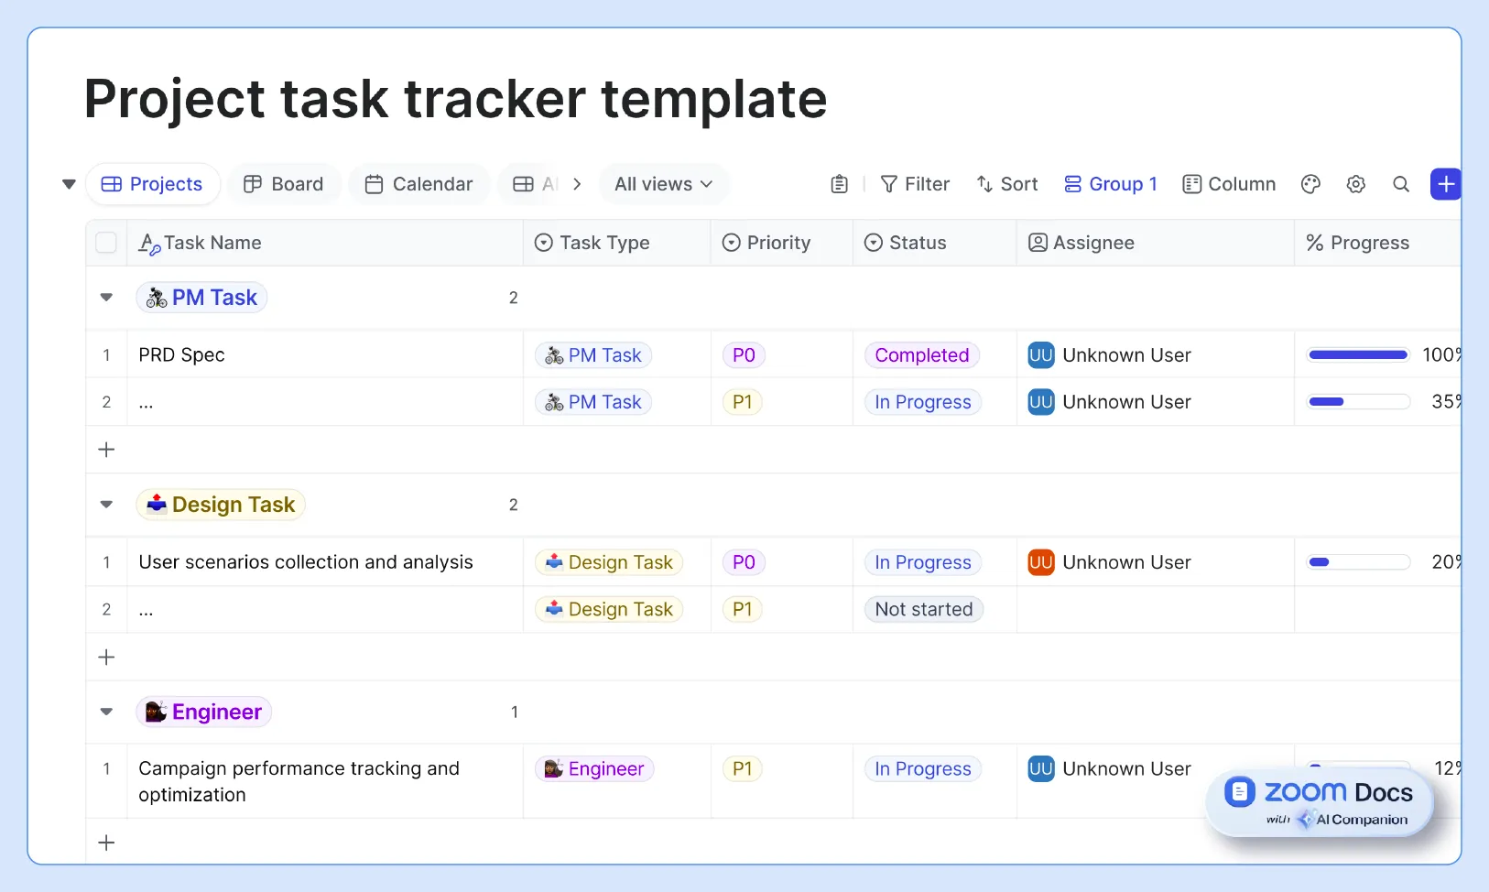The height and width of the screenshot is (892, 1489).
Task: Switch to the Board tab
Action: tap(285, 184)
